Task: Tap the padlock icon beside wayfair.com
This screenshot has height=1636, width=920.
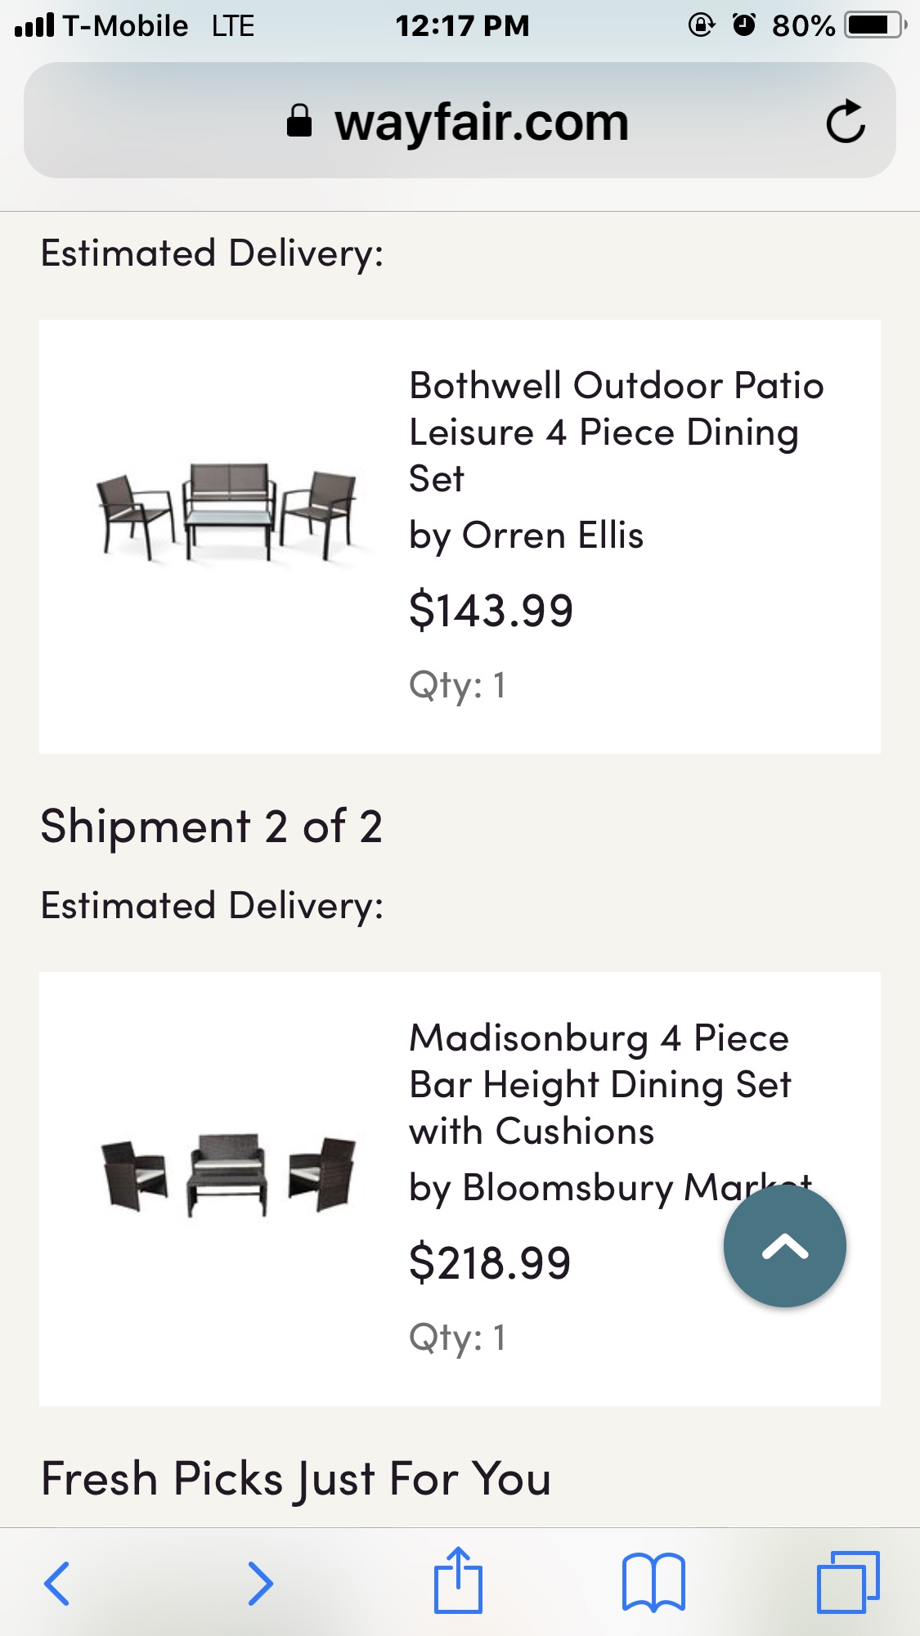Action: tap(299, 122)
